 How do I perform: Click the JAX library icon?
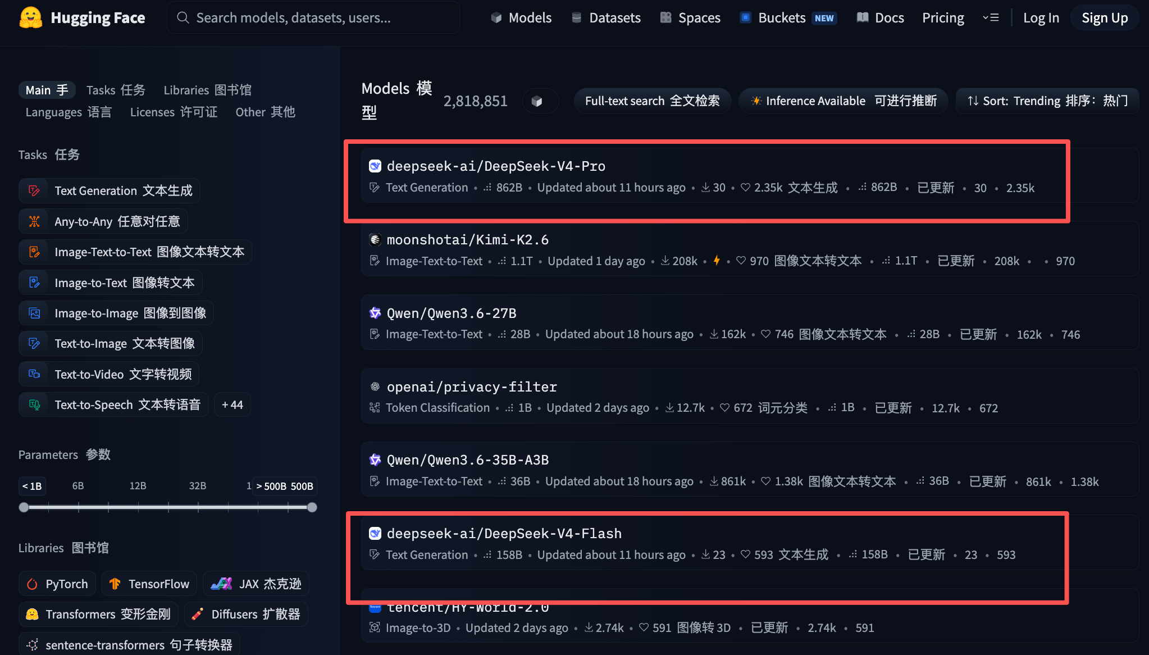(222, 584)
